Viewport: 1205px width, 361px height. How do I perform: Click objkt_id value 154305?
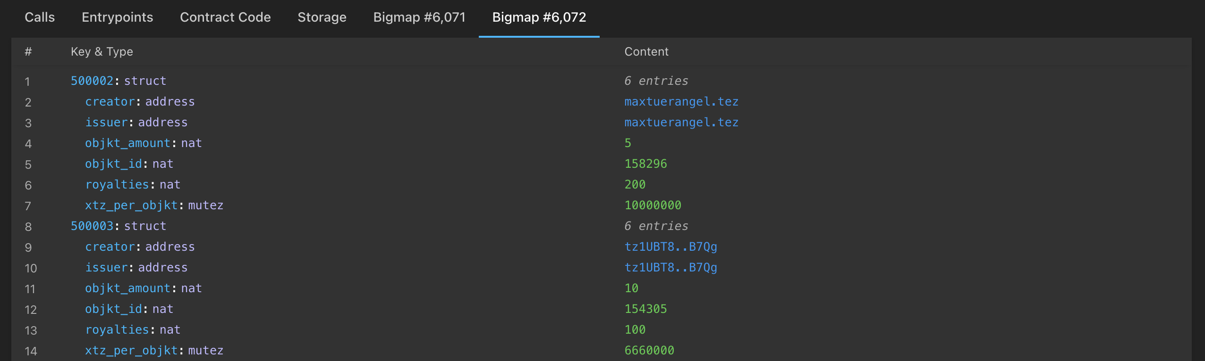tap(645, 309)
